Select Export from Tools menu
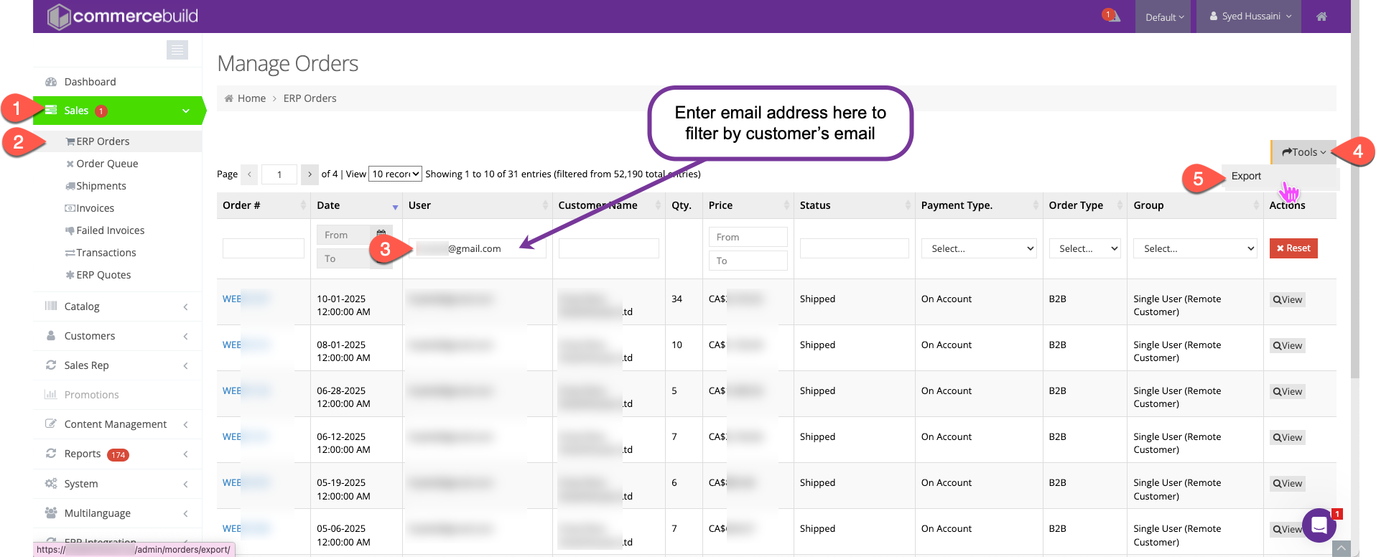Viewport: 1376px width, 557px height. pos(1246,177)
